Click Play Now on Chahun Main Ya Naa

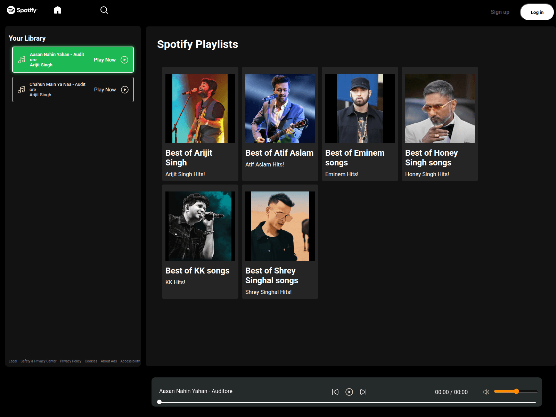tap(105, 90)
